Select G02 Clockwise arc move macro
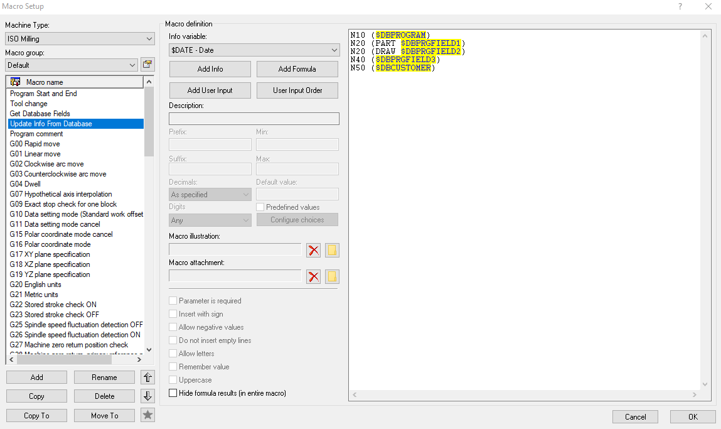This screenshot has width=721, height=429. click(76, 165)
